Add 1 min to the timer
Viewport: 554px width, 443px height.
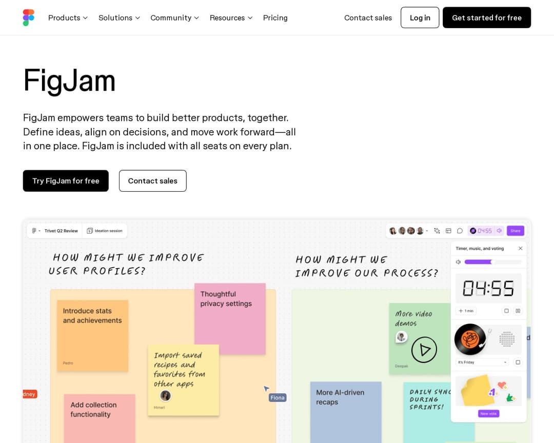466,311
